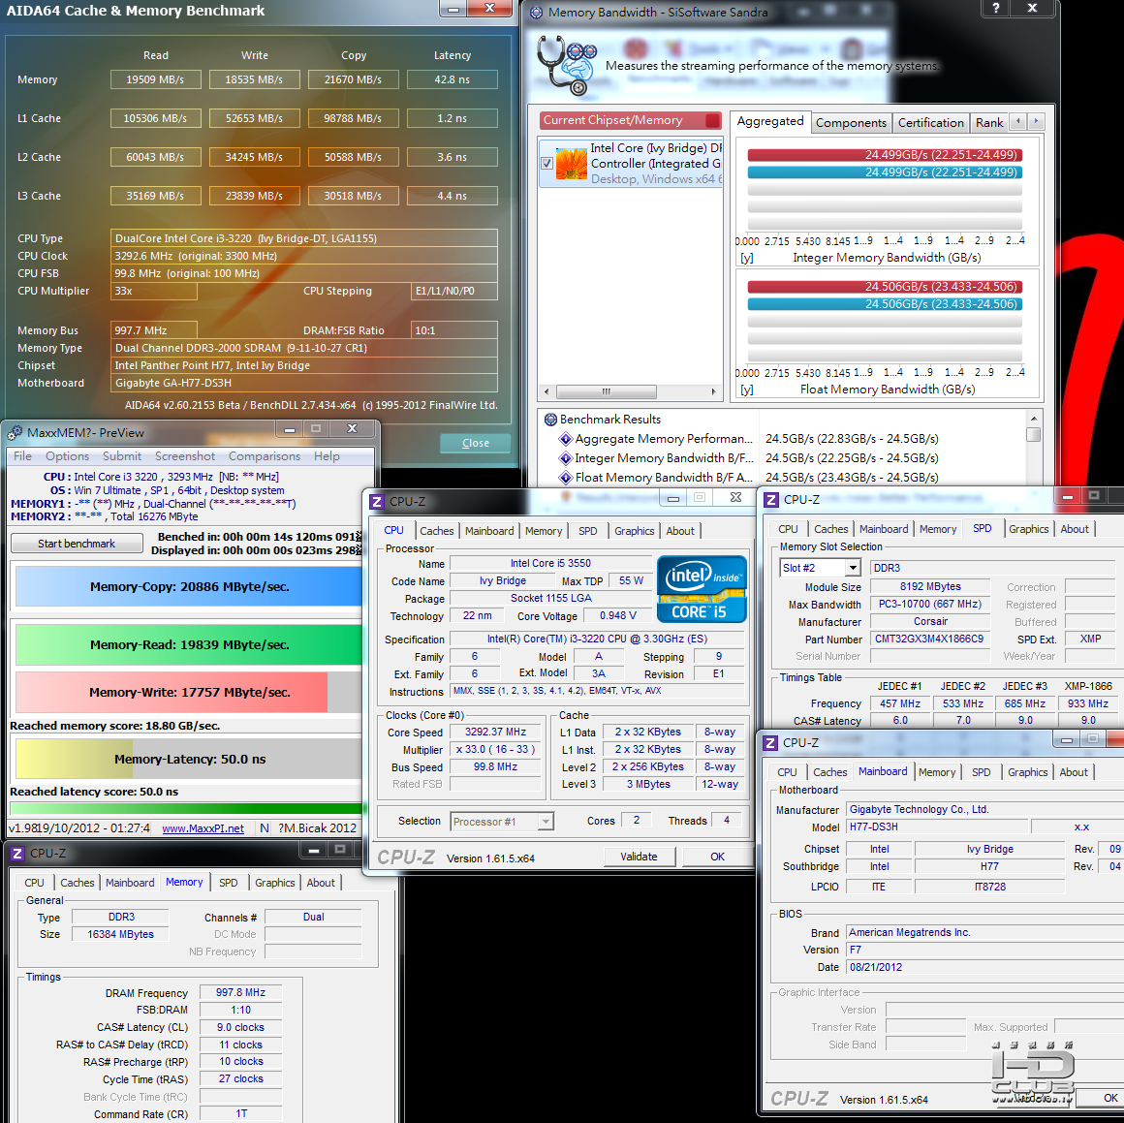Open the Submit menu in MaxxMEM
Image resolution: width=1124 pixels, height=1123 pixels.
click(x=122, y=455)
